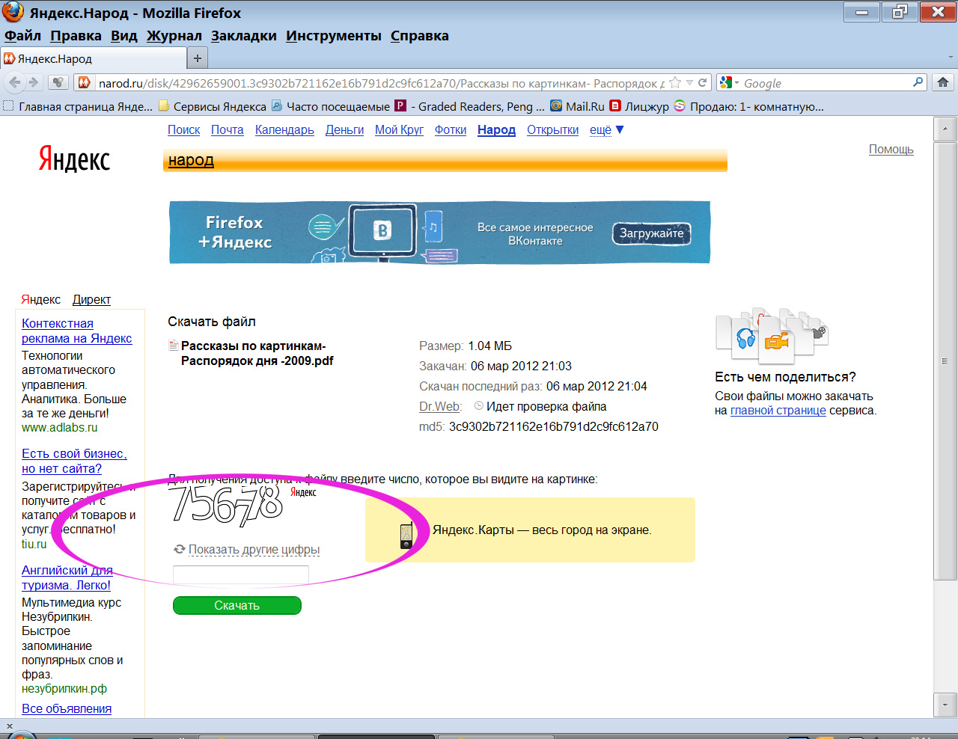Screen dimensions: 958x739
Task: Click the captcha number input field
Action: pyautogui.click(x=241, y=575)
